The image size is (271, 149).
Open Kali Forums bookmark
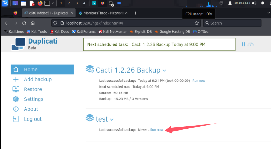click(x=84, y=32)
